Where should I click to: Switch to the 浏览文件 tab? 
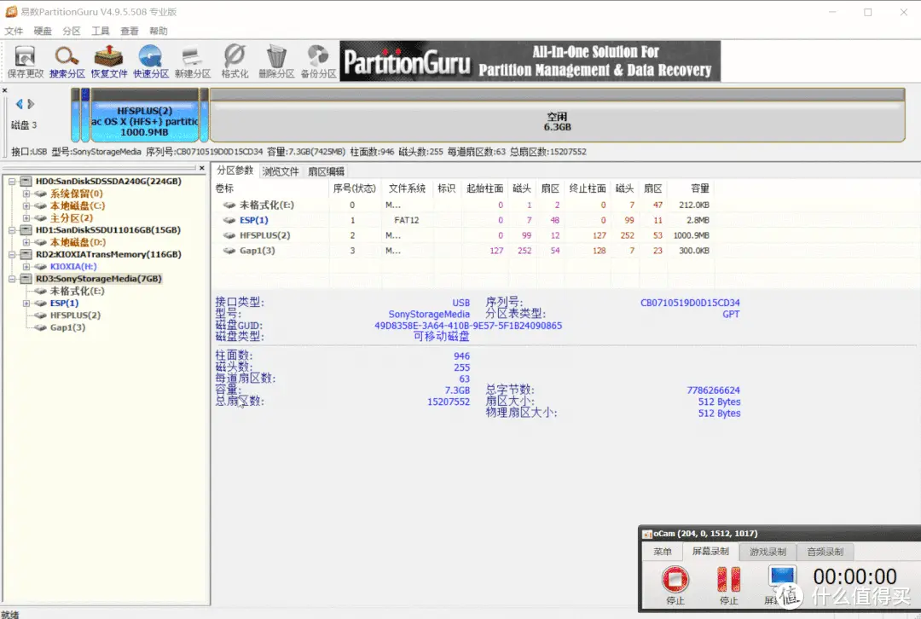(x=281, y=171)
